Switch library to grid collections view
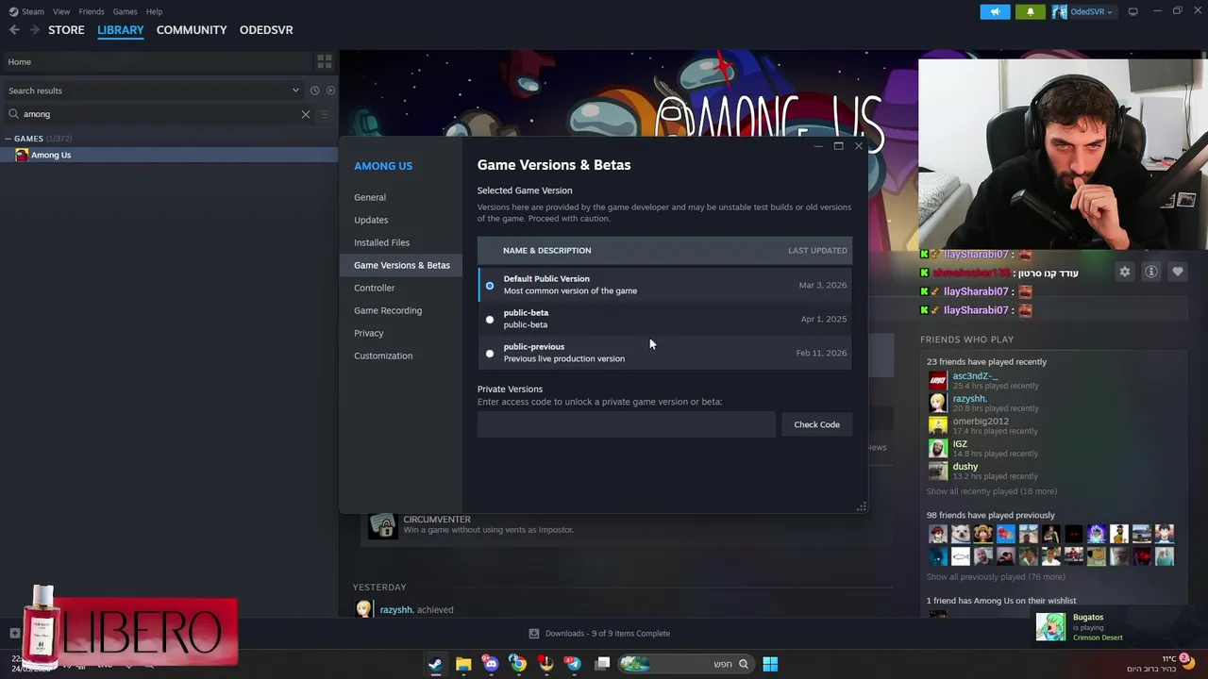 click(x=325, y=61)
